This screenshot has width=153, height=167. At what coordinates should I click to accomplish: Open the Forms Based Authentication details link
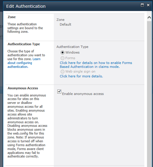pyautogui.click(x=96, y=65)
